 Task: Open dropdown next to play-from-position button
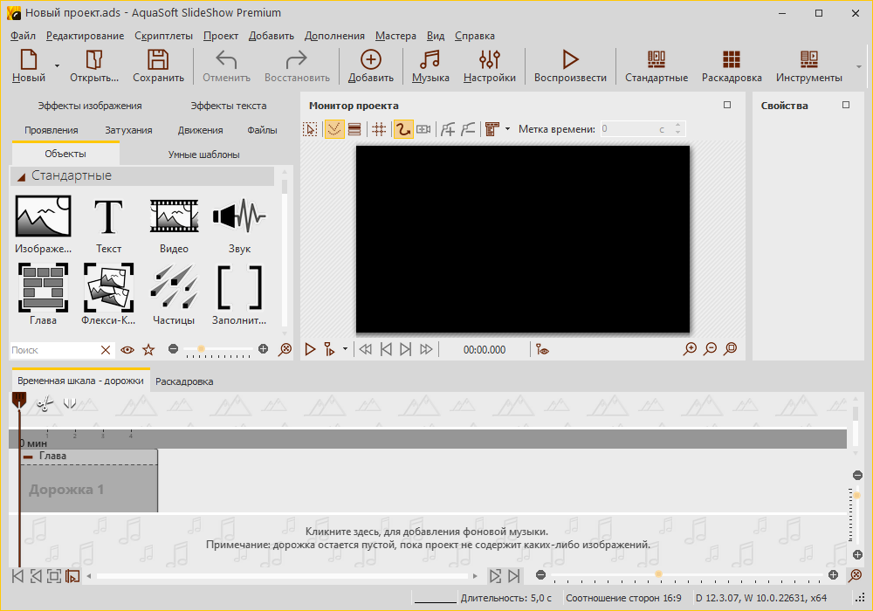pyautogui.click(x=345, y=349)
